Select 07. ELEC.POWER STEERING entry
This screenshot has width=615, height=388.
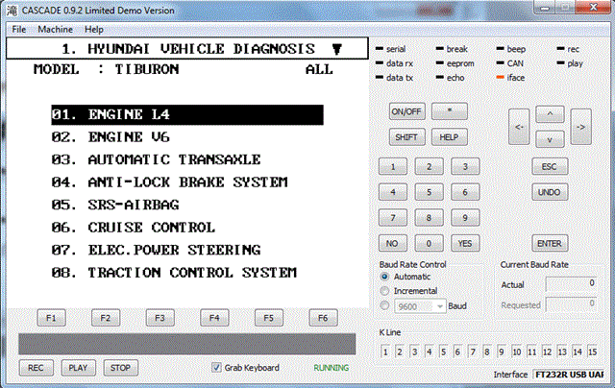(x=156, y=250)
